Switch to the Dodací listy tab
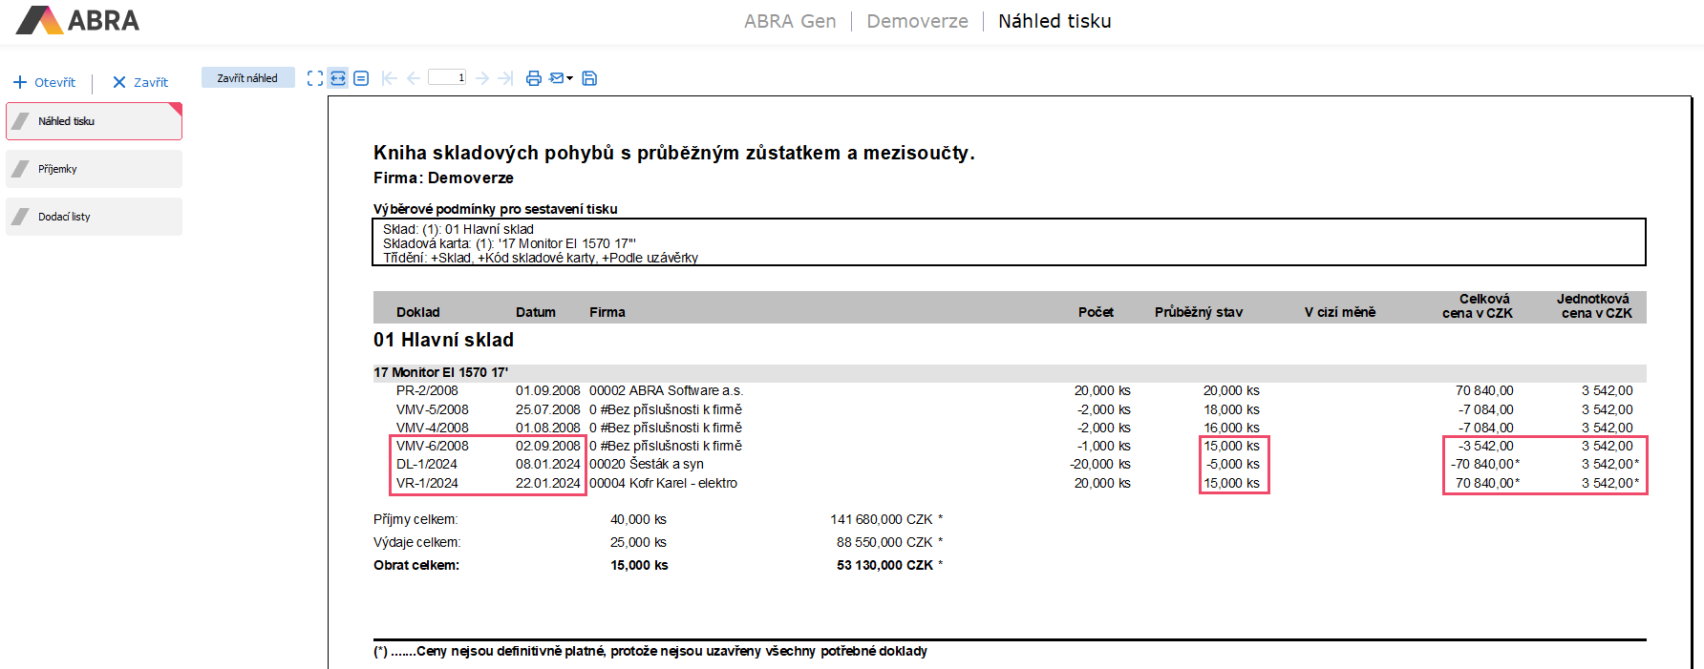 tap(94, 217)
